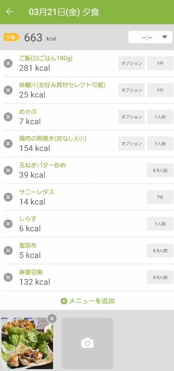Open オプション for めかぶ

tap(132, 117)
